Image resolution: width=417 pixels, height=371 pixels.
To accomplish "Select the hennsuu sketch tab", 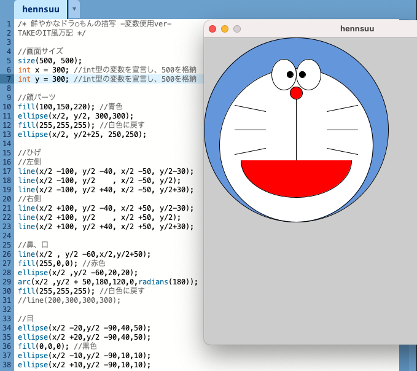I will click(x=41, y=9).
